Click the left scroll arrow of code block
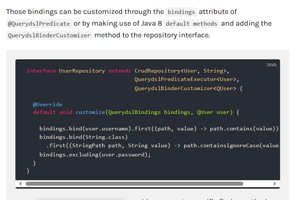Image resolution: width=290 pixels, height=200 pixels. [x=20, y=184]
